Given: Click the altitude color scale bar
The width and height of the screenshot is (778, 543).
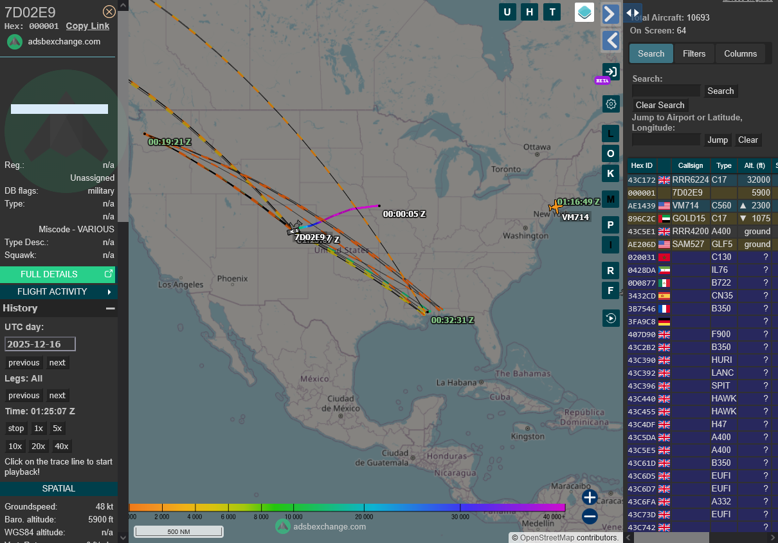Looking at the screenshot, I should click(x=347, y=508).
